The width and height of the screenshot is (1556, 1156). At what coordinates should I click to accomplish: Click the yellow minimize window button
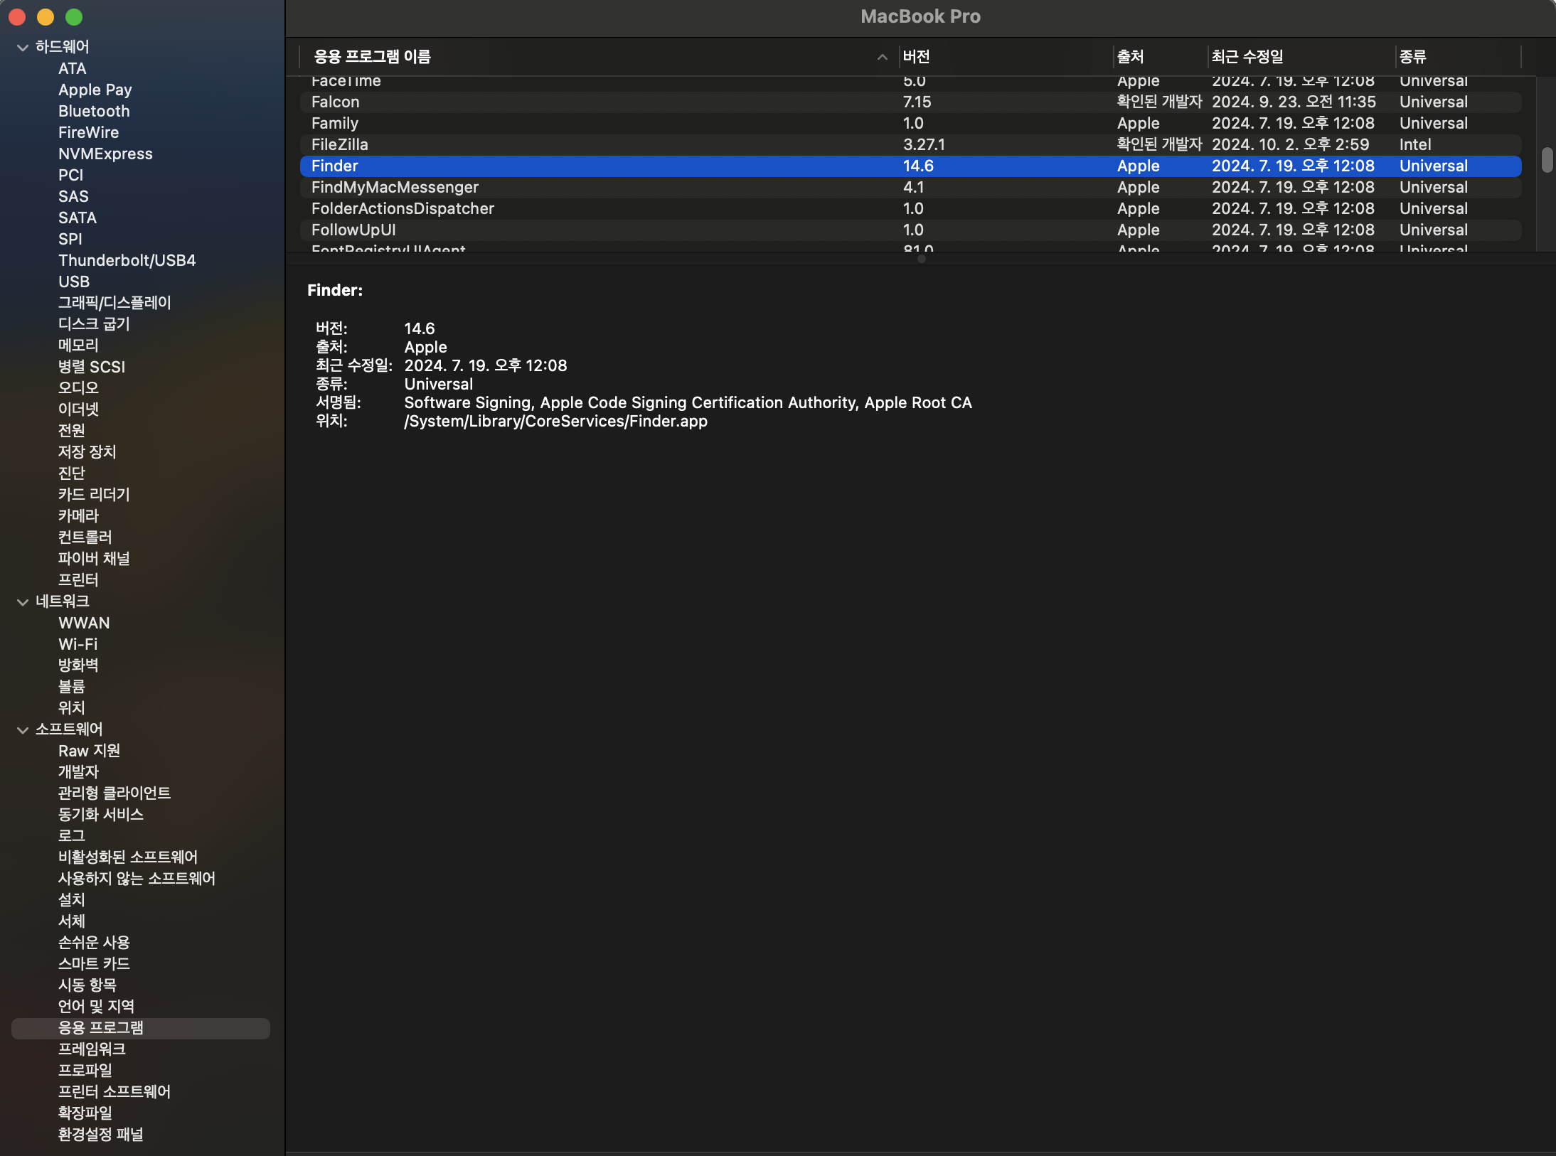[46, 17]
